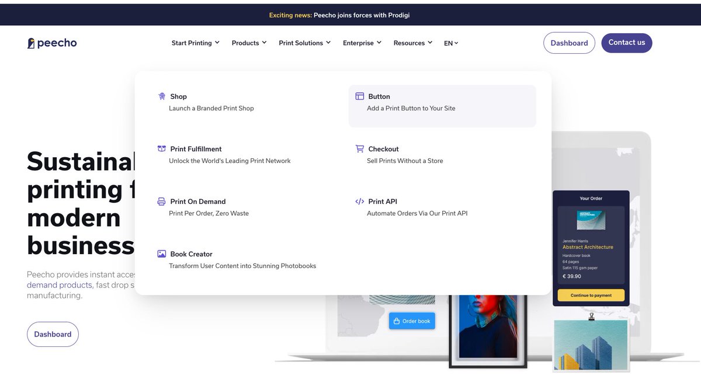Viewport: 701px width, 382px height.
Task: Click 'Sell Prints Without a Store' text
Action: point(405,161)
